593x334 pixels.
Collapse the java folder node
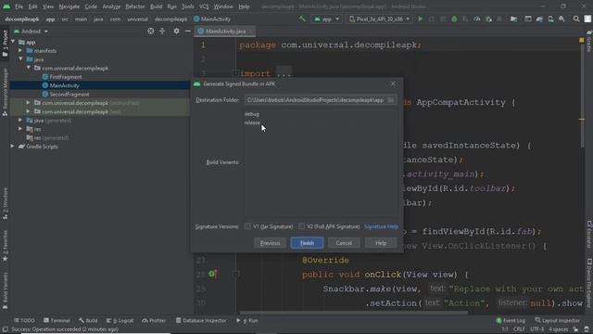click(20, 59)
